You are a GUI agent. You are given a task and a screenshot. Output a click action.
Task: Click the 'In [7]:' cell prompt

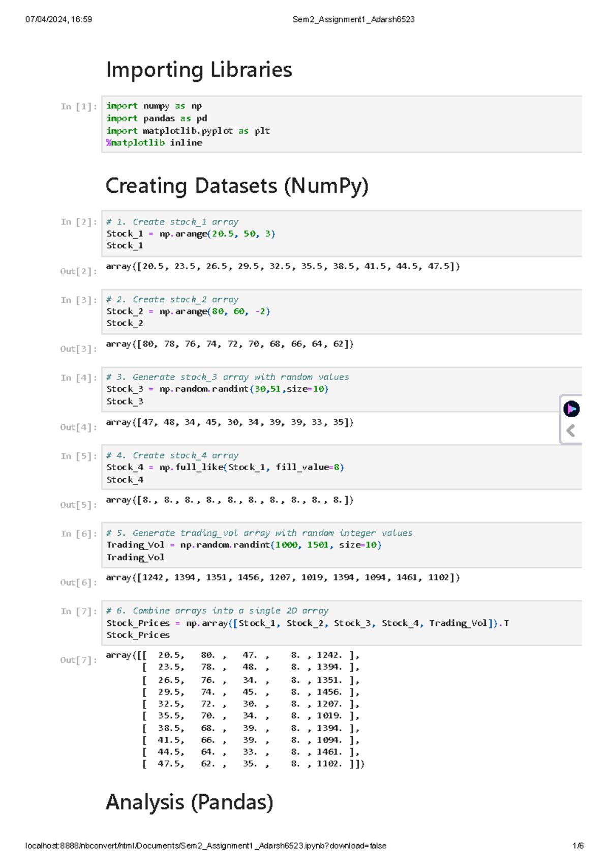tap(79, 612)
